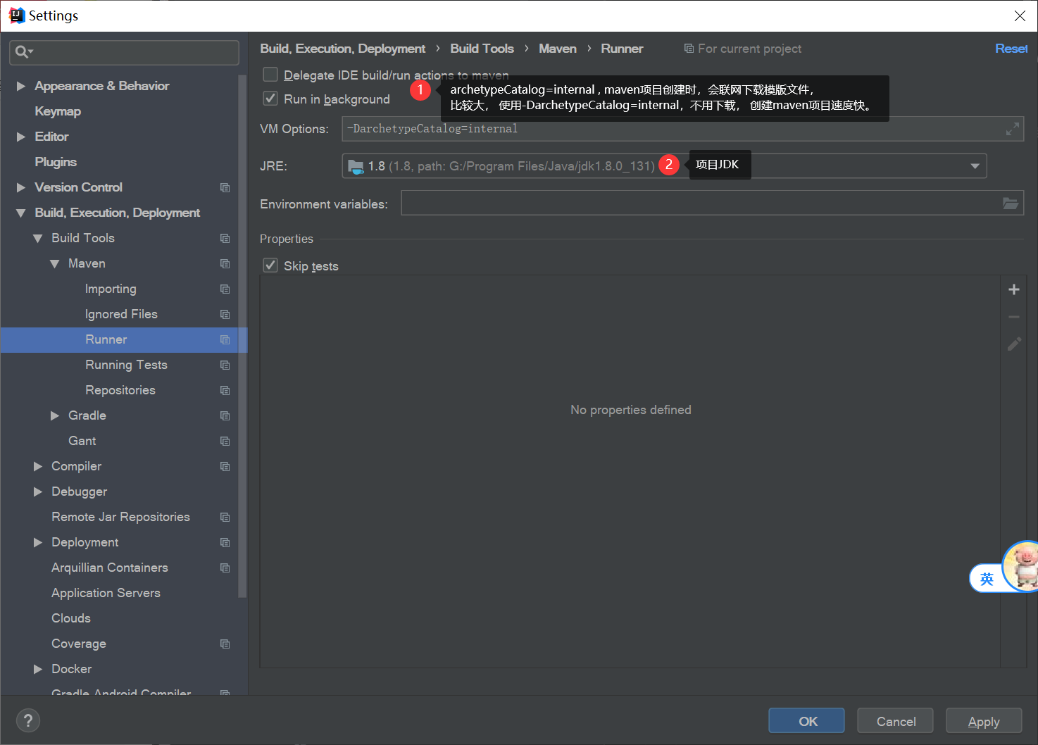Expand Appearance & Behavior section
This screenshot has width=1038, height=745.
(21, 86)
